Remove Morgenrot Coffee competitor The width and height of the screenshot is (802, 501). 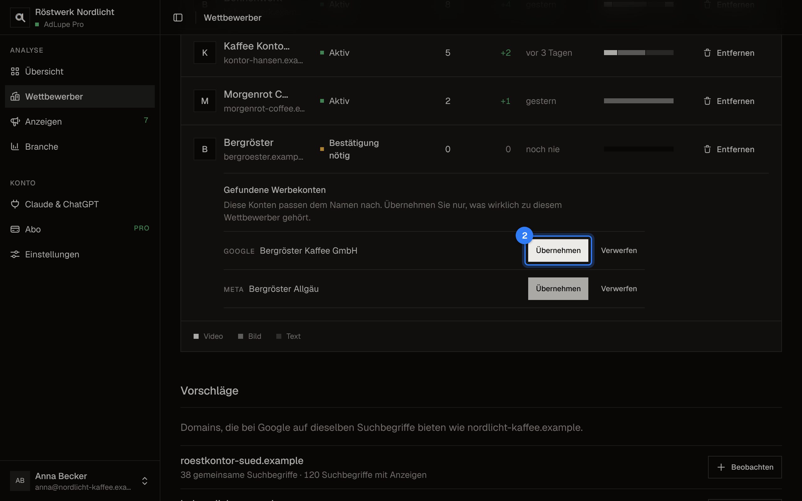(729, 101)
